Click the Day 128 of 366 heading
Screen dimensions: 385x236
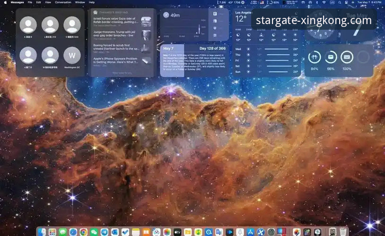212,48
